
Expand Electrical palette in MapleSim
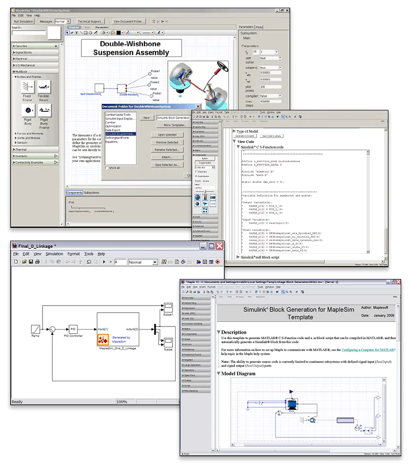click(x=35, y=59)
